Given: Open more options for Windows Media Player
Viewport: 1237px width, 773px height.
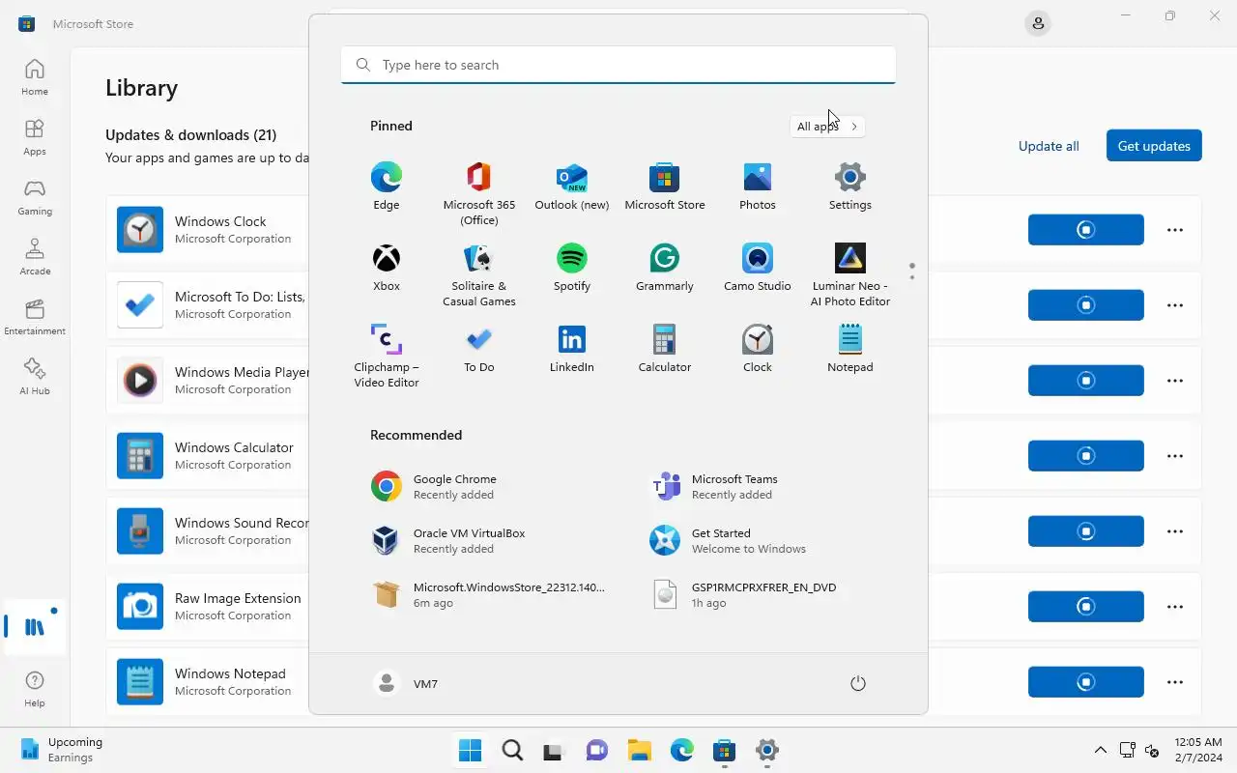Looking at the screenshot, I should tap(1175, 381).
